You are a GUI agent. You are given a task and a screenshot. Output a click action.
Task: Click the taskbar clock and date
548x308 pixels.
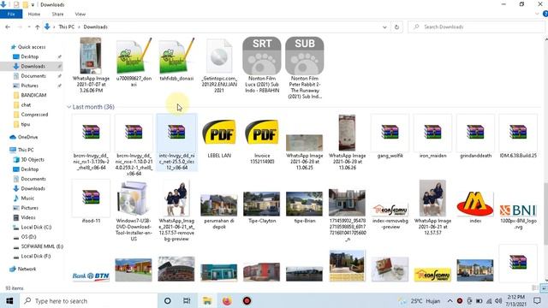(516, 301)
